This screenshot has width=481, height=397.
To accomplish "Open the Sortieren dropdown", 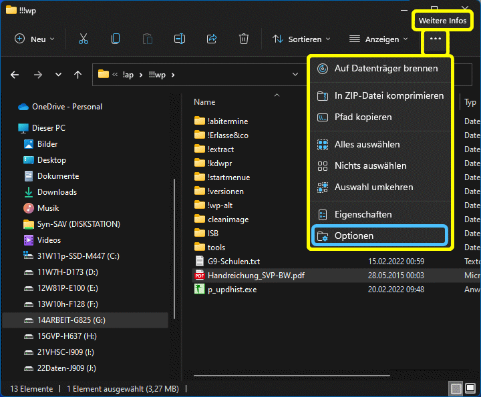I will click(302, 39).
